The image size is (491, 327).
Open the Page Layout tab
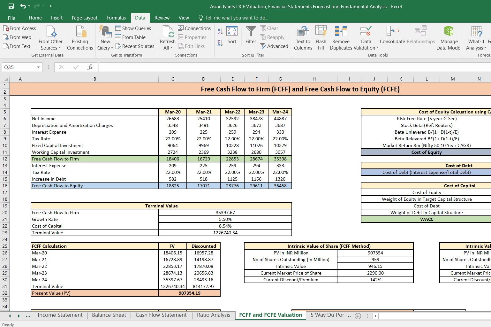85,18
